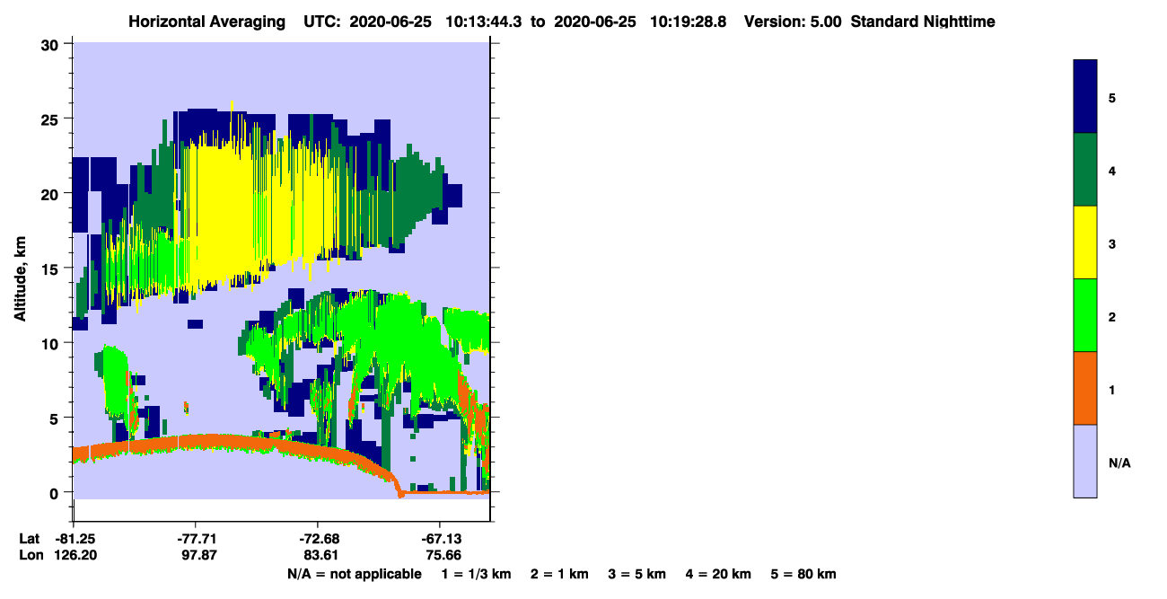Click the 'Lat' row label

point(30,538)
